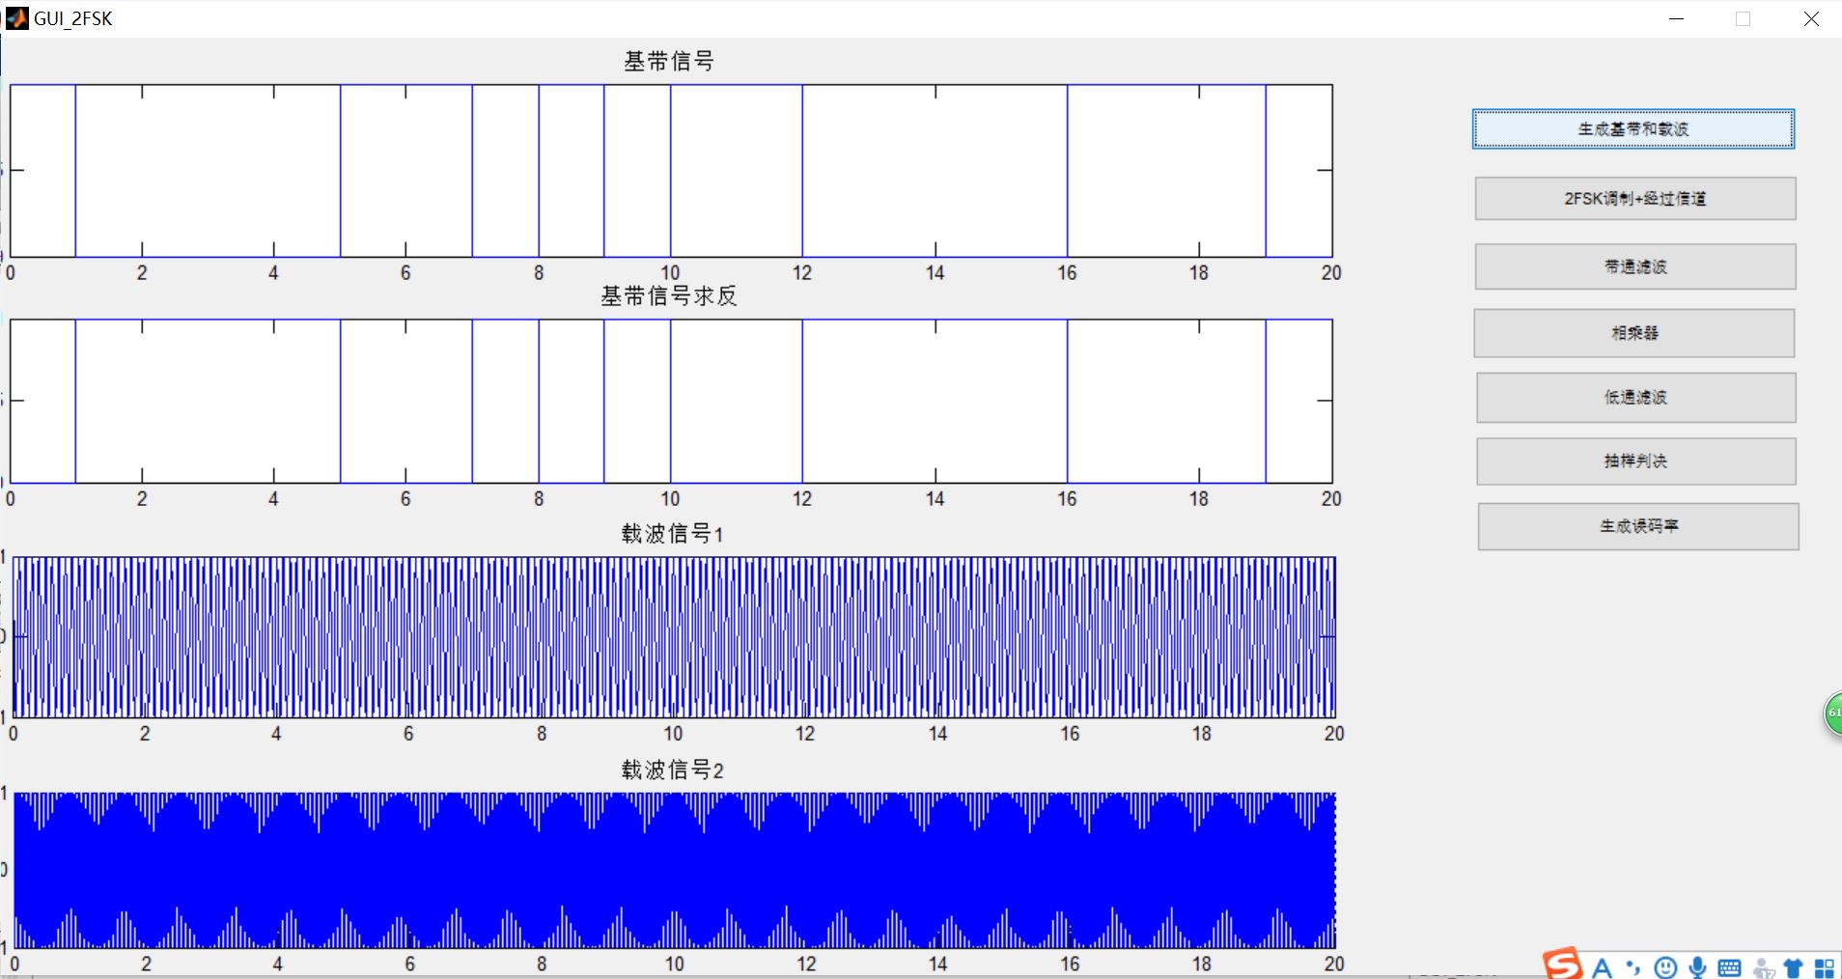Click on the 载波信号2 dense carrier waveform plot
The image size is (1842, 979).
[674, 871]
